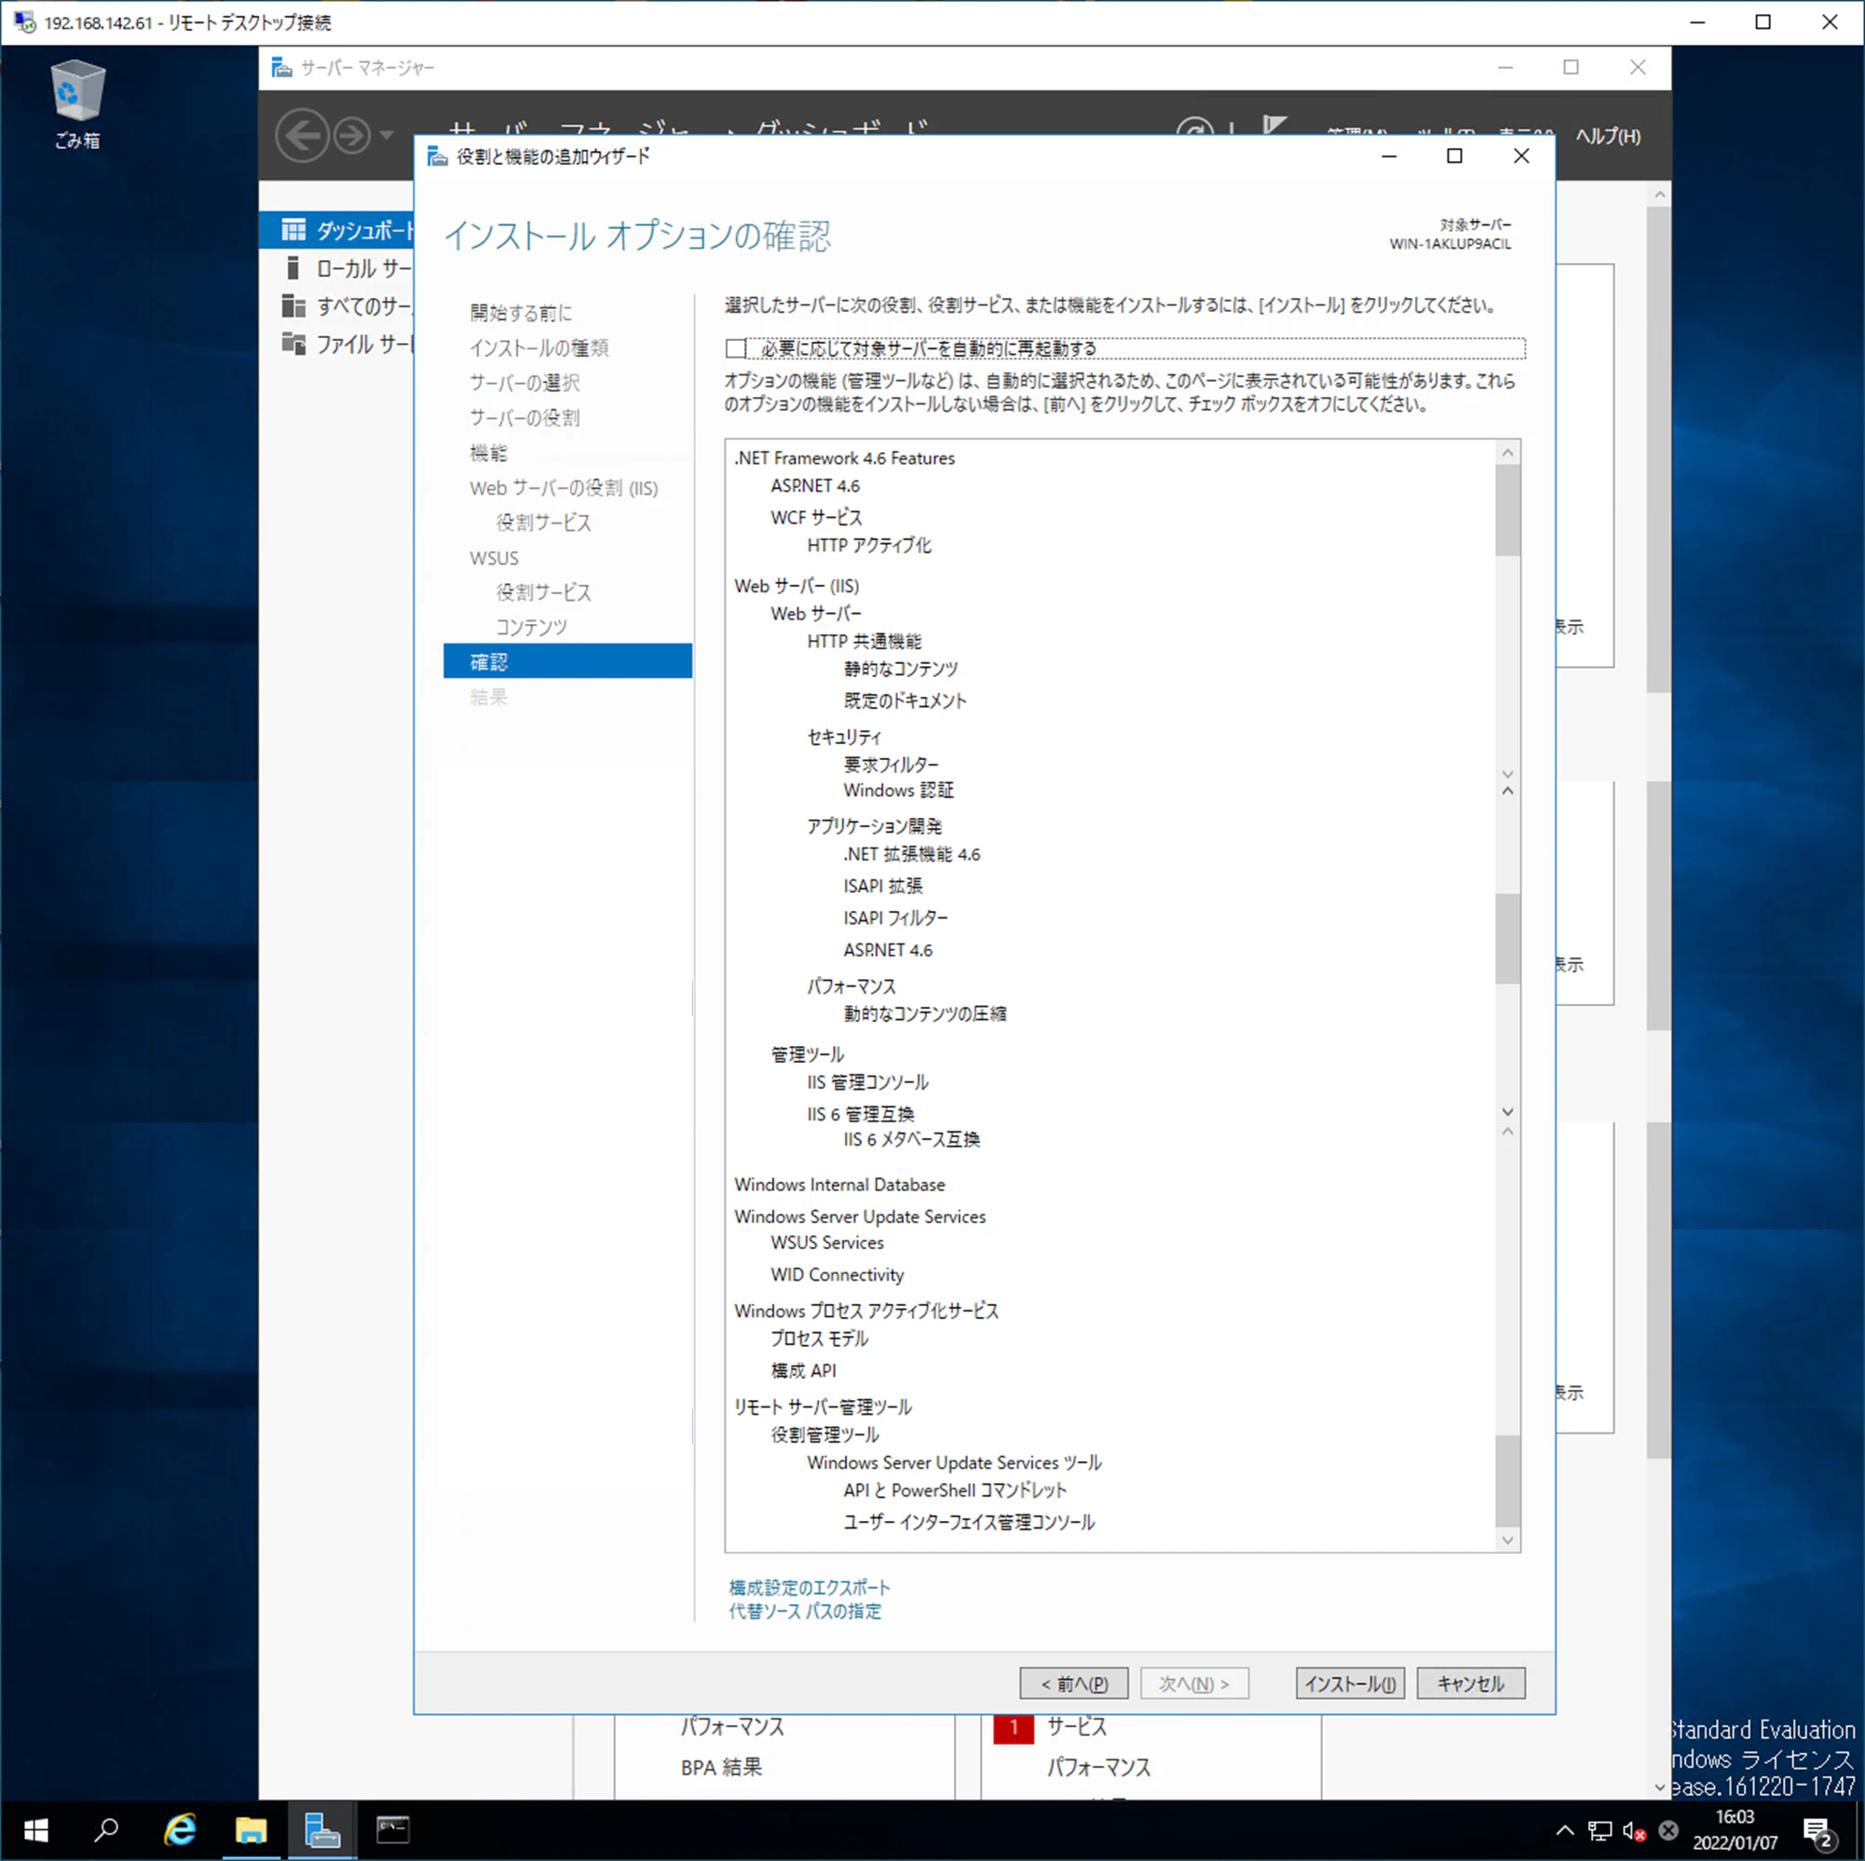
Task: Click 既定のドキュメント in the list
Action: (x=905, y=700)
